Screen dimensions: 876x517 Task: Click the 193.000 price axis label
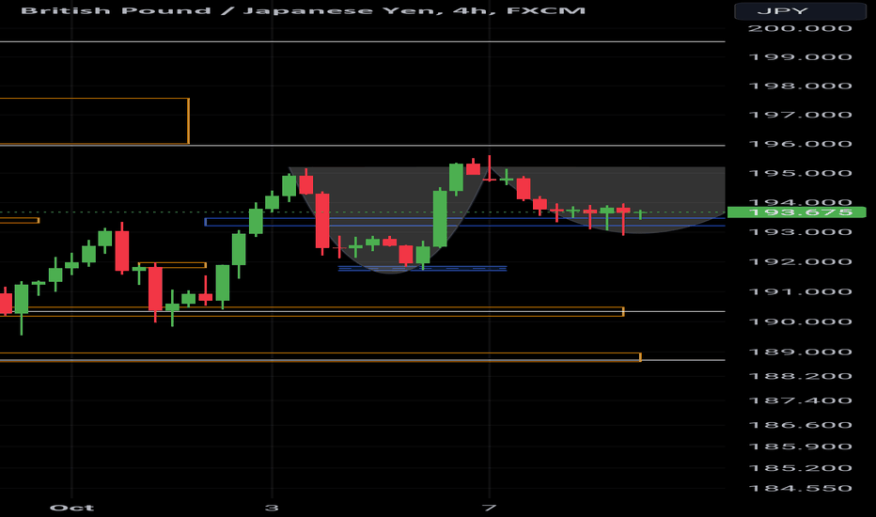click(800, 232)
